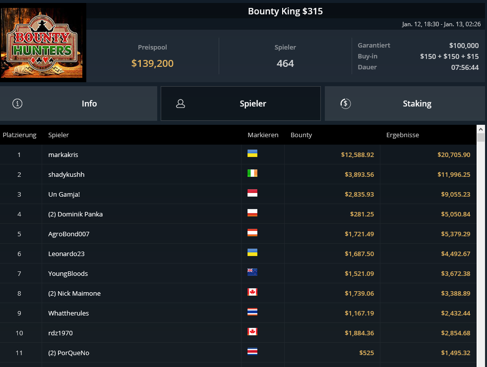Sort by the Spieler column header
The height and width of the screenshot is (367, 487).
tap(59, 135)
